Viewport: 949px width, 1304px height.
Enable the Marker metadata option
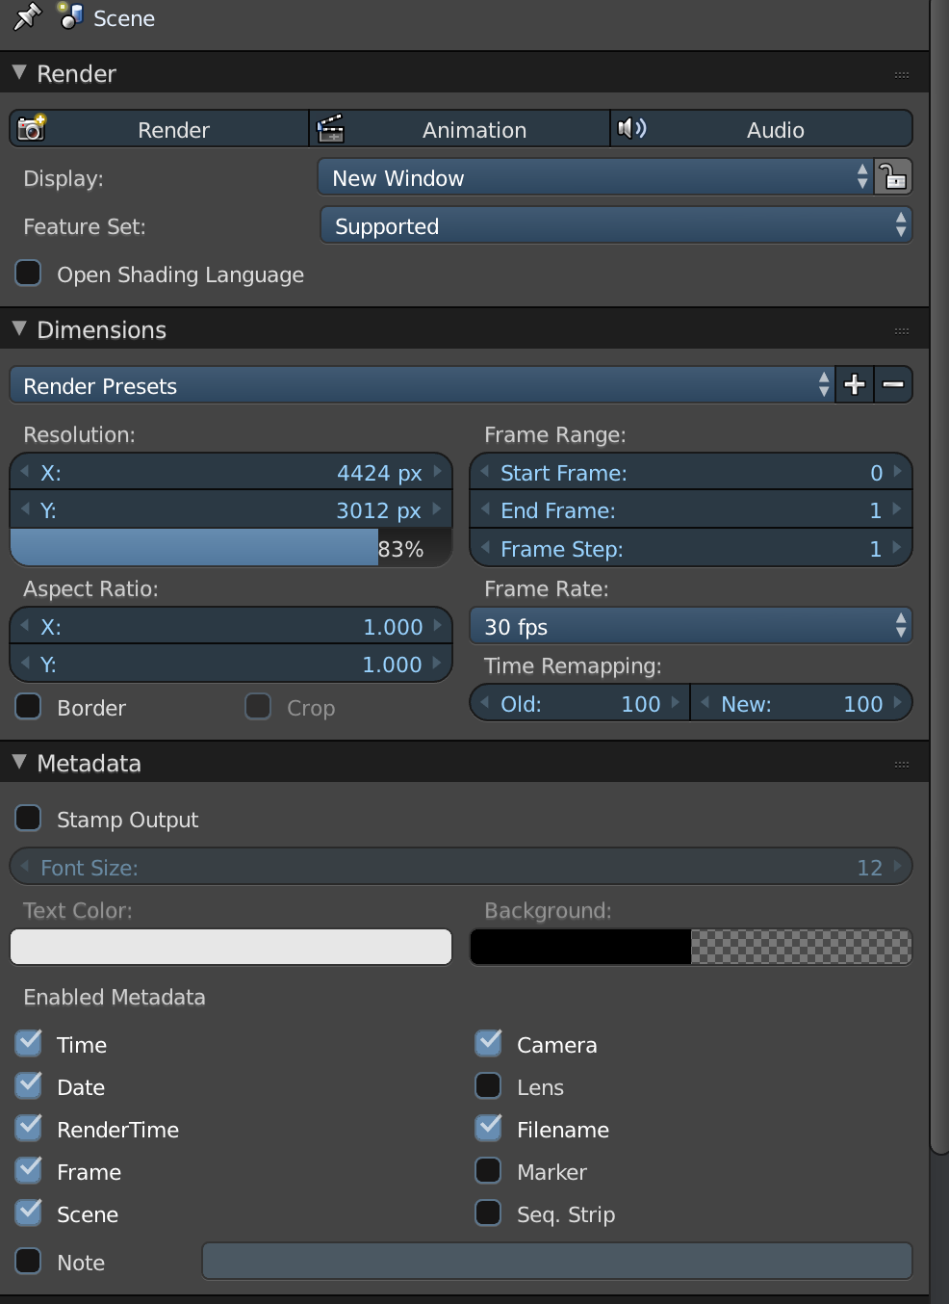(489, 1171)
